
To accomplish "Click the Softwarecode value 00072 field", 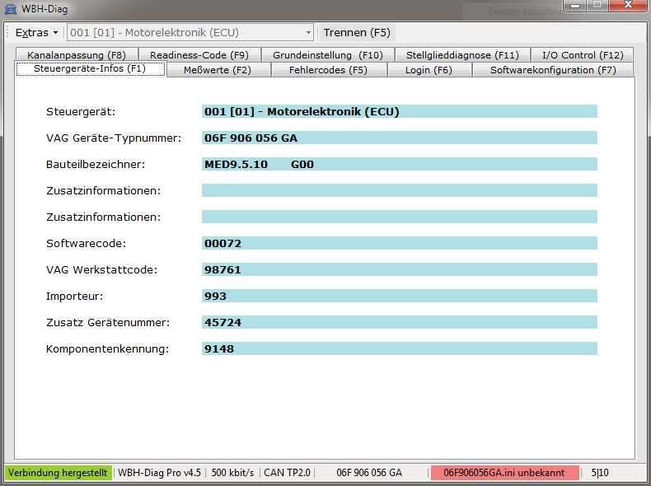I will (399, 244).
